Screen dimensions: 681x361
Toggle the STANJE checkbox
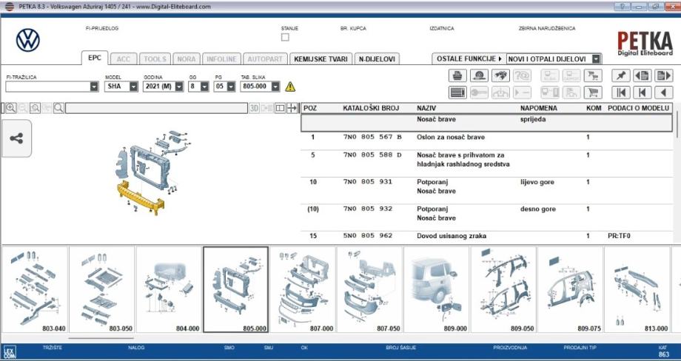pos(285,37)
